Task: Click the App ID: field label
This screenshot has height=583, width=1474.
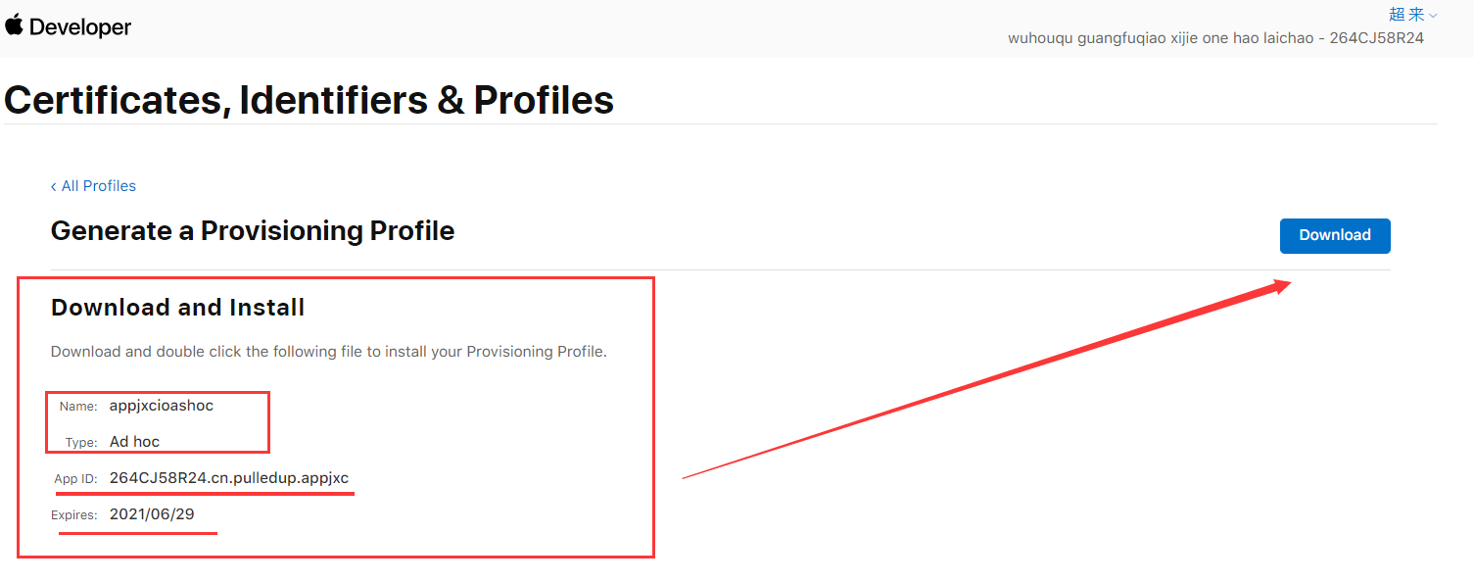Action: 75,479
